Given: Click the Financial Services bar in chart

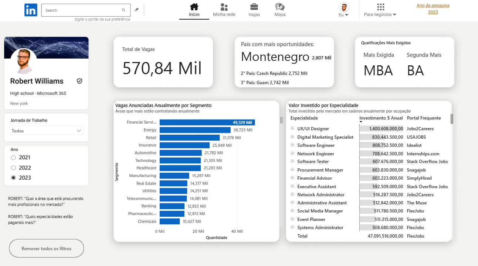Looking at the screenshot, I should coord(207,122).
